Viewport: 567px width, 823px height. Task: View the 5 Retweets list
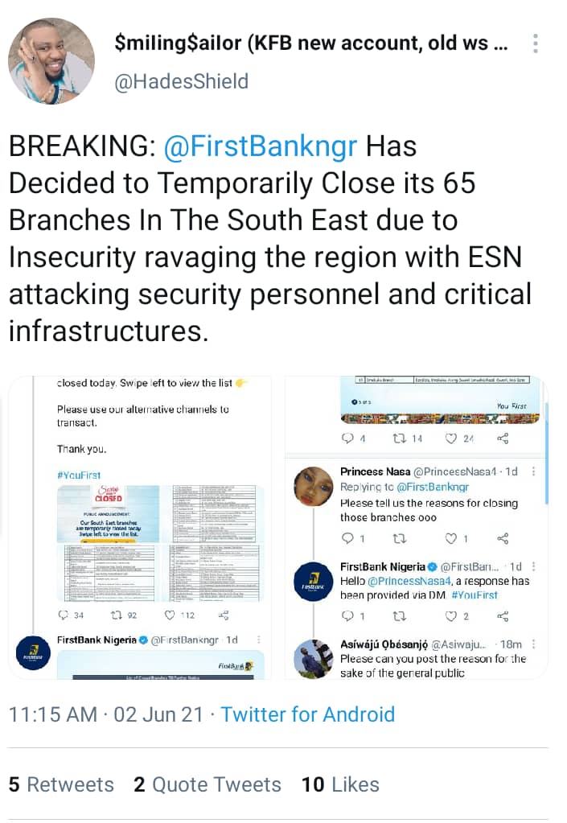[61, 784]
